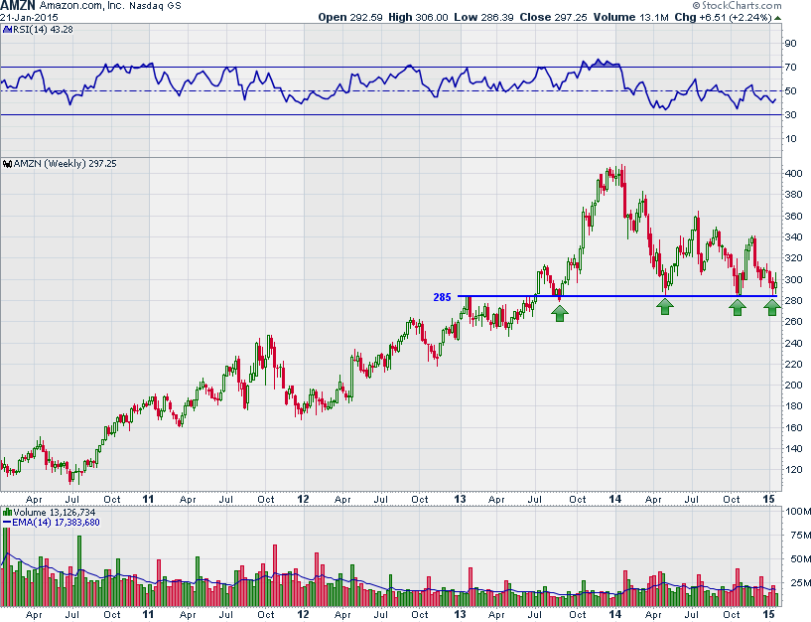Viewport: 811px width, 622px height.
Task: Click the 21-Jan-2015 date text
Action: point(29,17)
